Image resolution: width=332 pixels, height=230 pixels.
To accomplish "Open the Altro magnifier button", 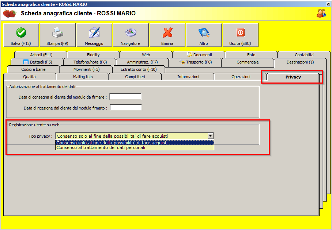I will pyautogui.click(x=204, y=35).
